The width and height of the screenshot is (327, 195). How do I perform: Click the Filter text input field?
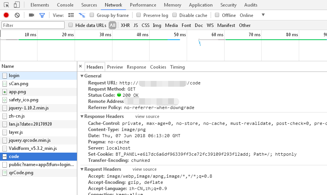tap(33, 25)
